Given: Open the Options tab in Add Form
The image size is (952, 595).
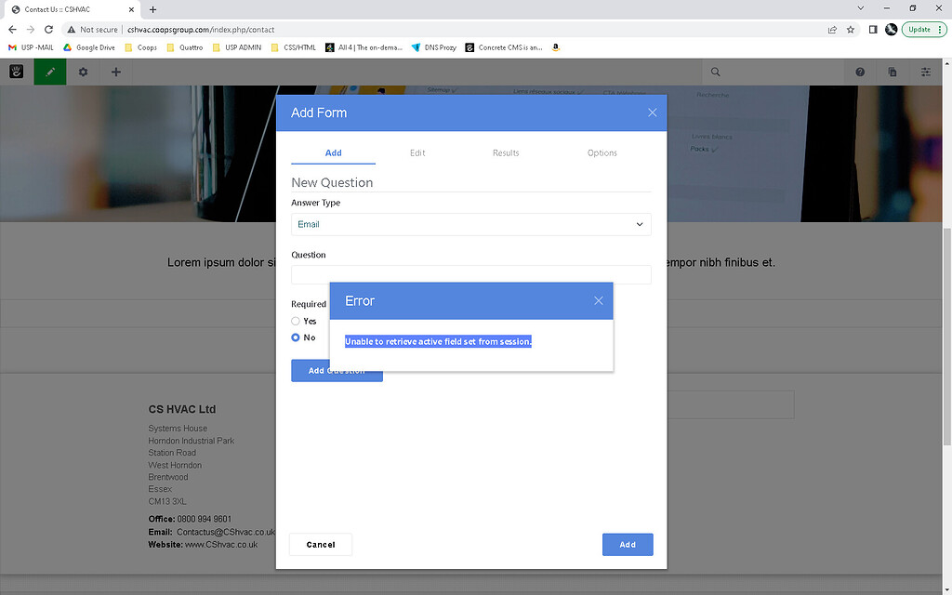Looking at the screenshot, I should [602, 152].
